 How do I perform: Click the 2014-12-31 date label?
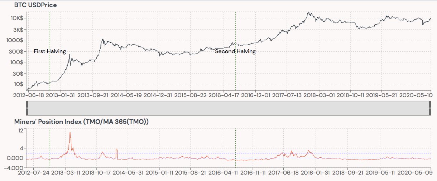coord(158,95)
